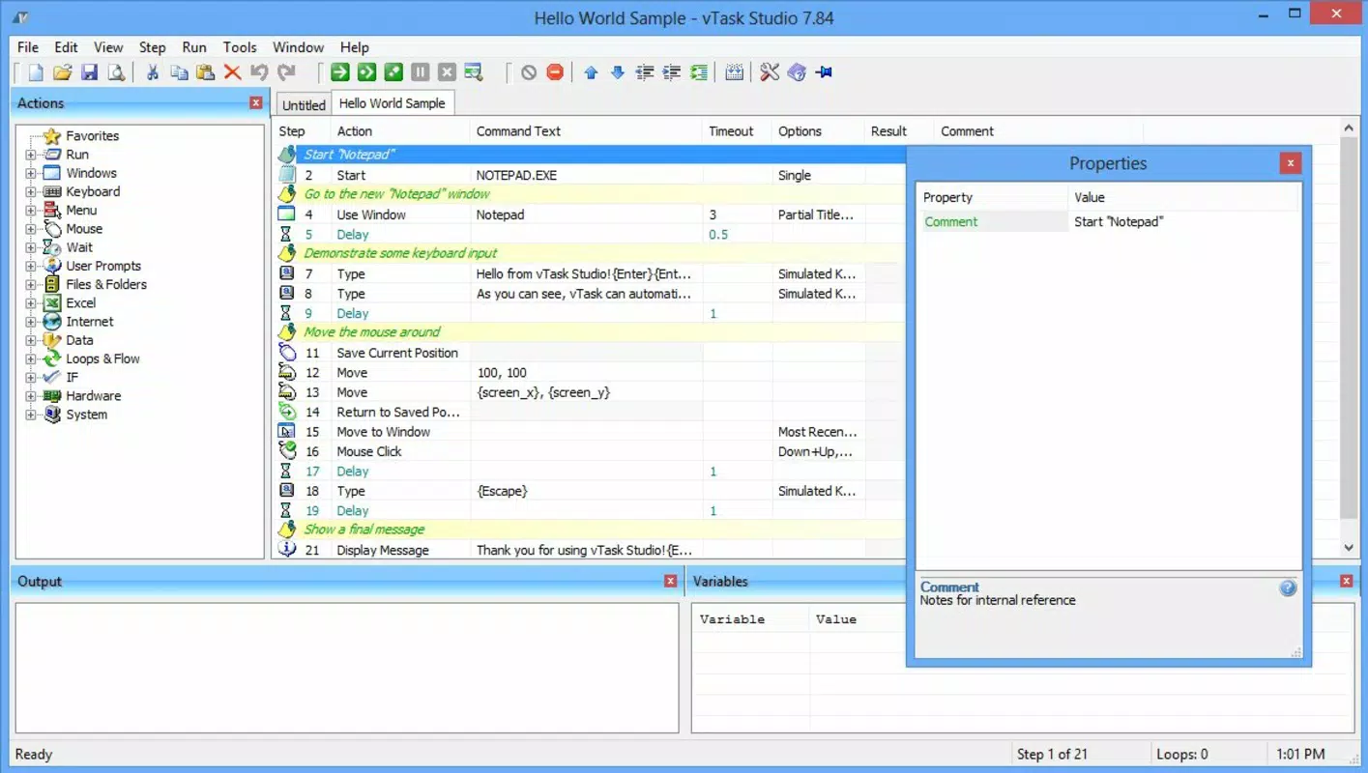Select Favorites in the Actions tree
The height and width of the screenshot is (773, 1368).
(x=92, y=136)
